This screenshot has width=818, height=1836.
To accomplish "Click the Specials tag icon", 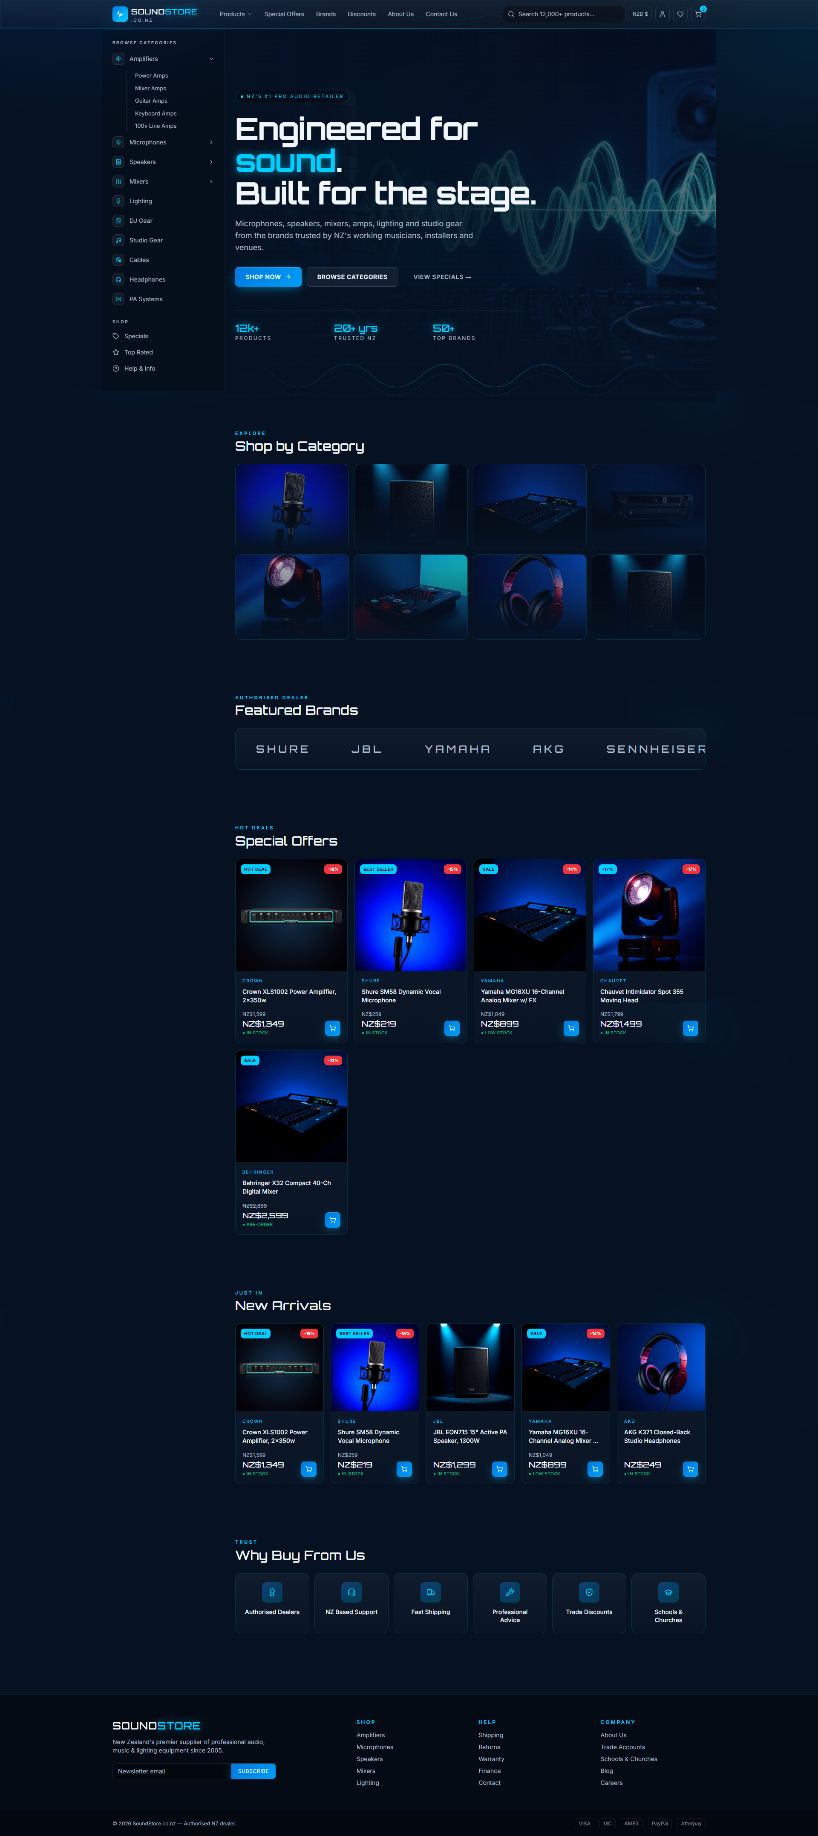I will 116,337.
